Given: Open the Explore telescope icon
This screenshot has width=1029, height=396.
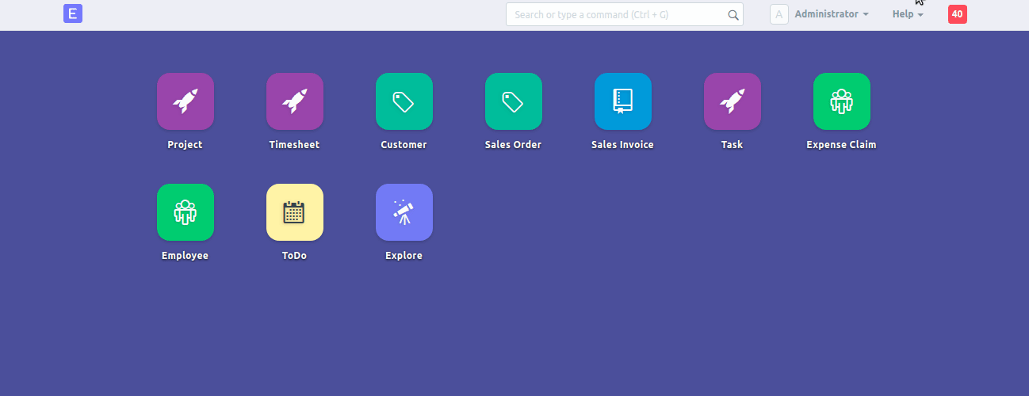Looking at the screenshot, I should [404, 212].
